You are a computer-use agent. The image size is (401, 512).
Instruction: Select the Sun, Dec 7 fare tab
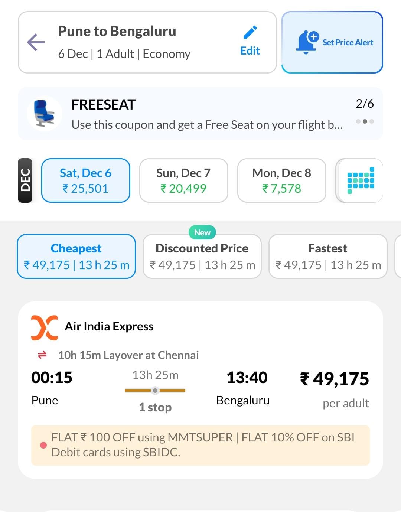(183, 180)
